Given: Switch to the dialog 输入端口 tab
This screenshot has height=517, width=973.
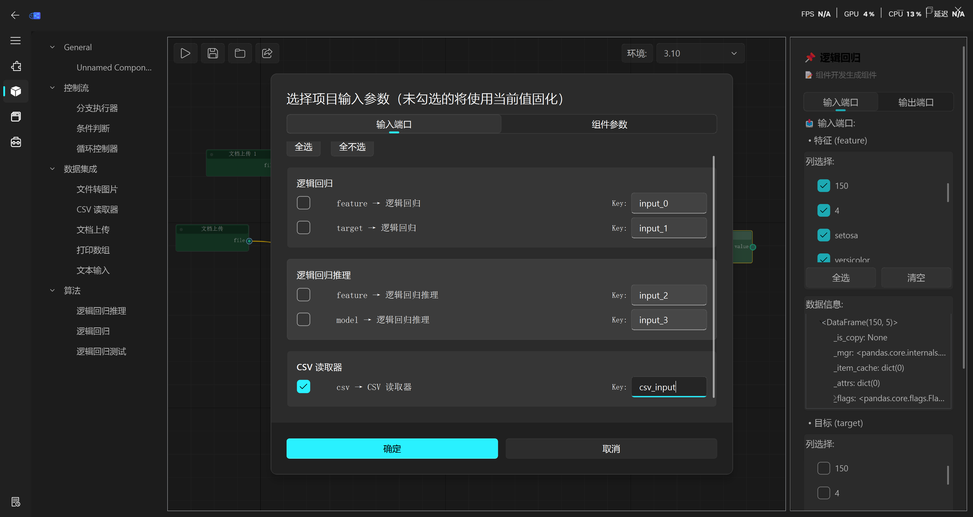Looking at the screenshot, I should click(x=394, y=124).
